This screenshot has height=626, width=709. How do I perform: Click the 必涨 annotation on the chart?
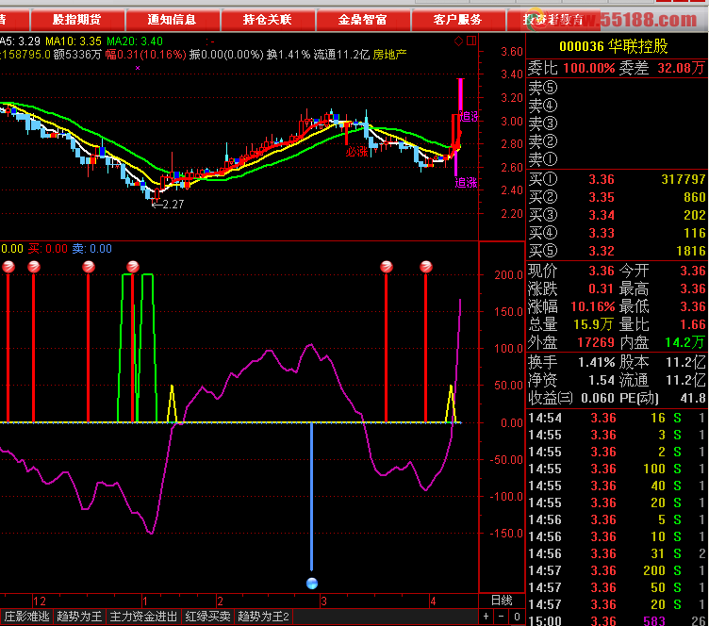tap(356, 152)
